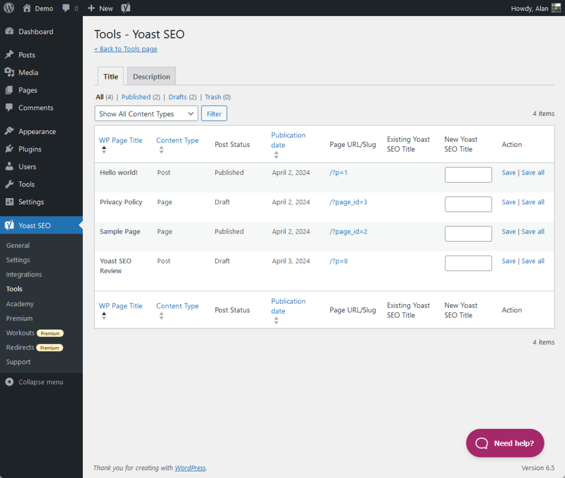The height and width of the screenshot is (478, 565).
Task: Click Save all in Yoast SEO Review row
Action: click(x=533, y=261)
